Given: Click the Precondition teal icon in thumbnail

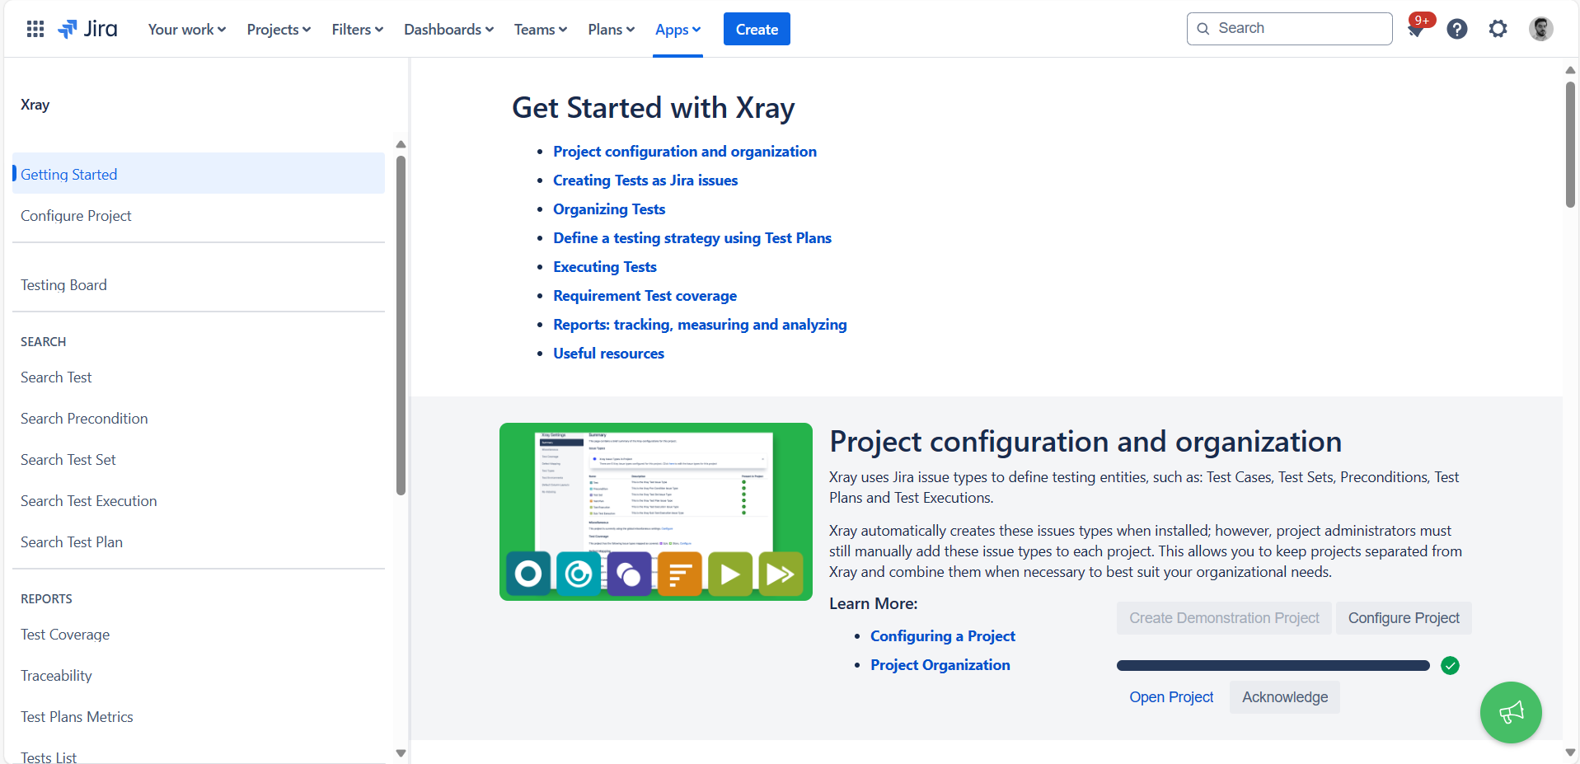Looking at the screenshot, I should (579, 574).
